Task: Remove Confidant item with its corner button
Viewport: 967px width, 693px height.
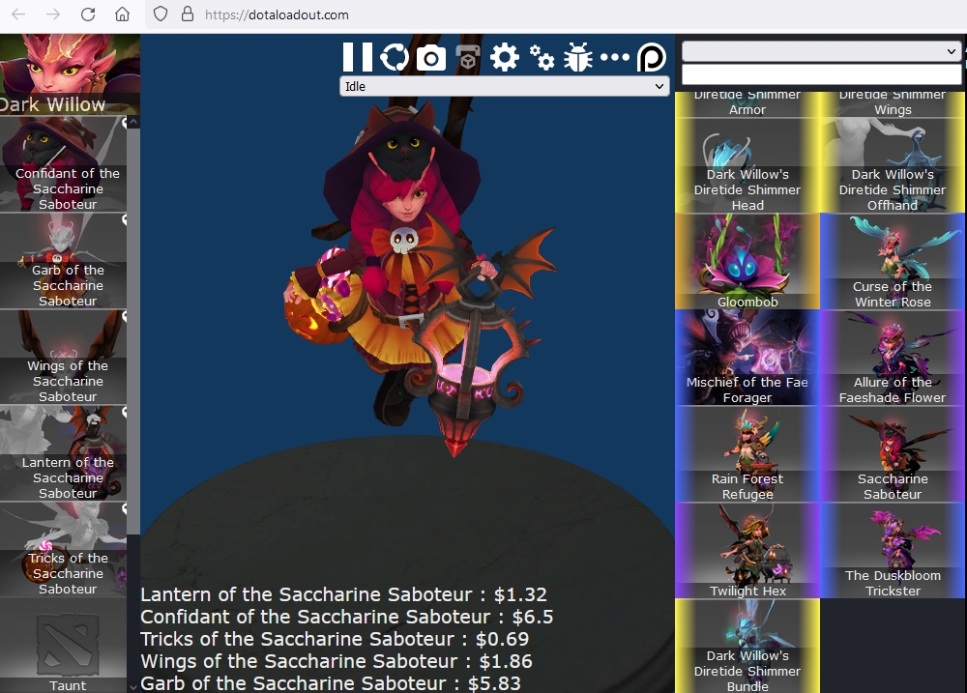Action: tap(124, 123)
